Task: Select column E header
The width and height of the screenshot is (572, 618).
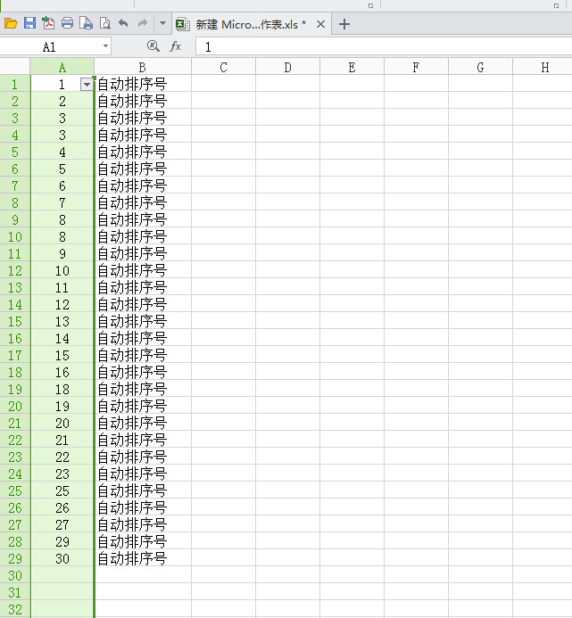Action: point(352,68)
